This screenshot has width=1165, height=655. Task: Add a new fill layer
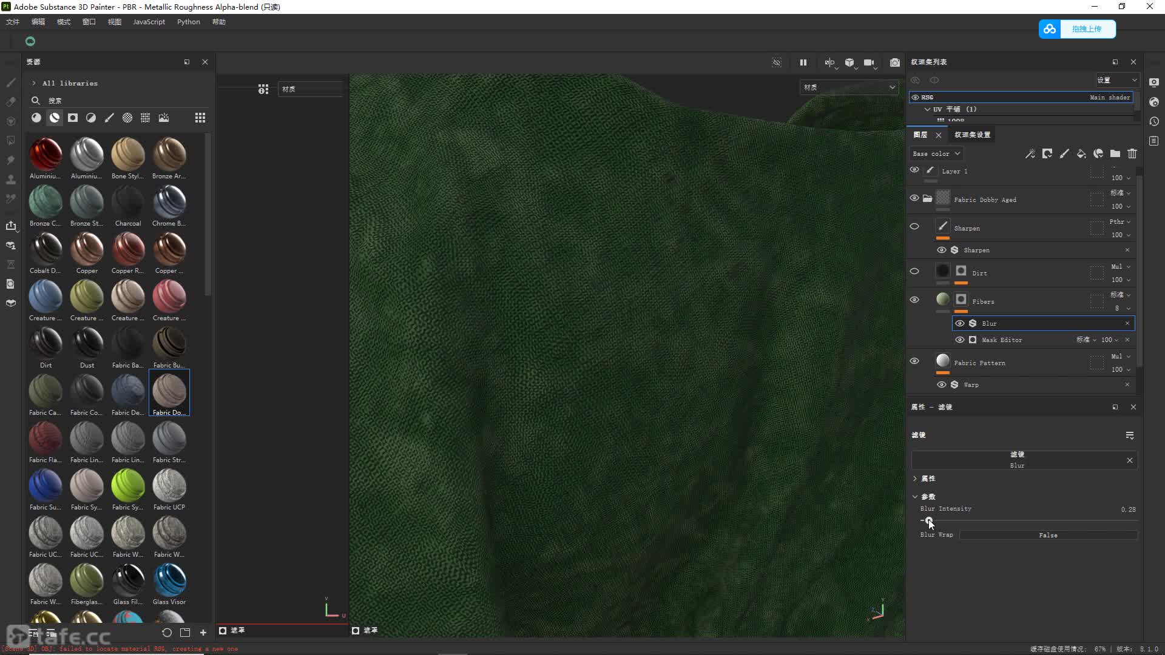1081,153
